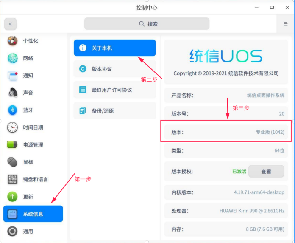Click the document icon beside 最终用户许可协议

(x=83, y=90)
